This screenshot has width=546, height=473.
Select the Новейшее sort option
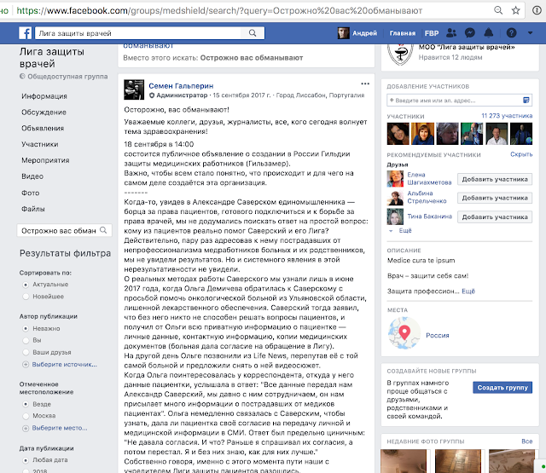[x=26, y=297]
